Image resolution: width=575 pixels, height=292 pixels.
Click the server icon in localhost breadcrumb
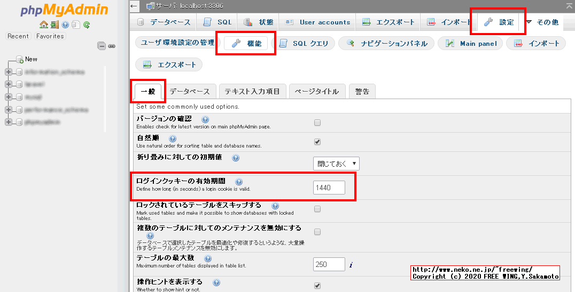[x=150, y=6]
